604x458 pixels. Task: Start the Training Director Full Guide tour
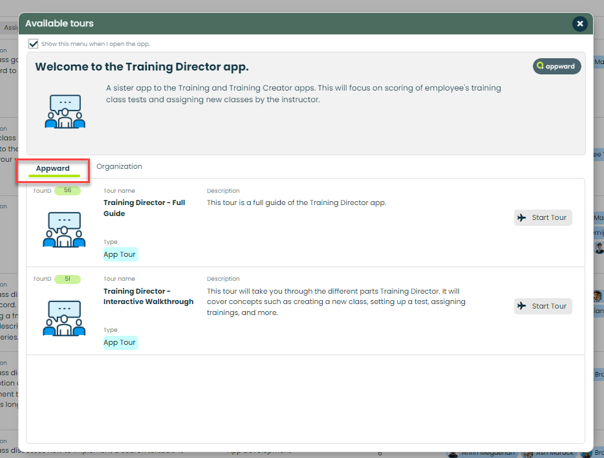pyautogui.click(x=543, y=217)
